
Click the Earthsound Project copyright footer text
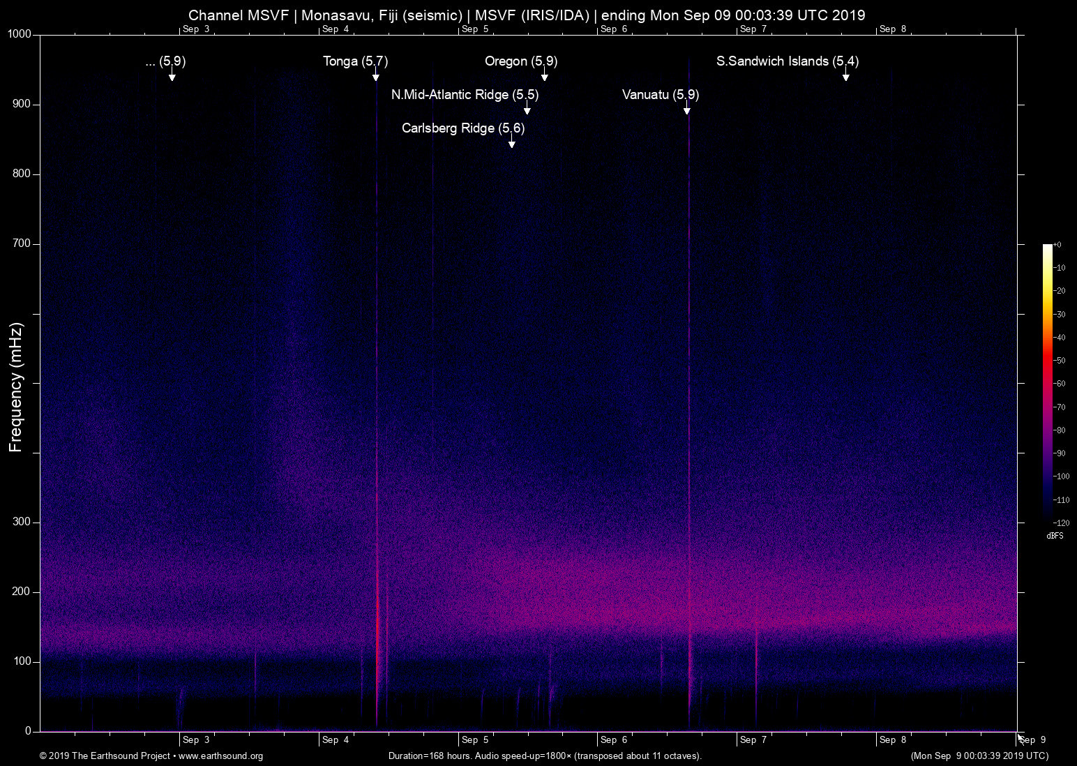[x=151, y=756]
